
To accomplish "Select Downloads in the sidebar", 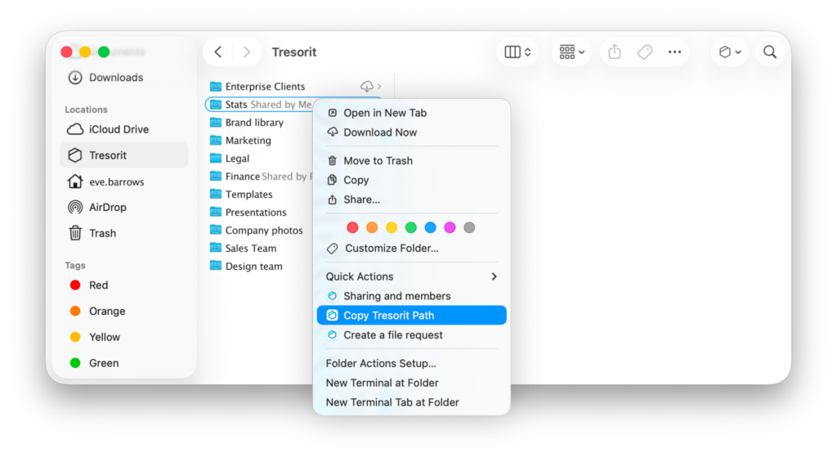I will [124, 78].
